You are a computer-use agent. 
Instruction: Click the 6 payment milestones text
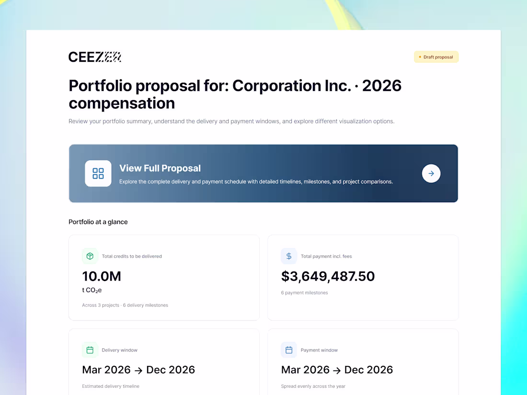point(304,293)
